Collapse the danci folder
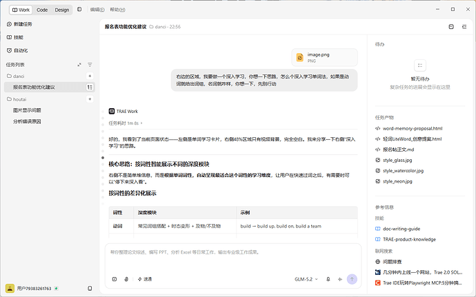This screenshot has width=476, height=297. 15,76
